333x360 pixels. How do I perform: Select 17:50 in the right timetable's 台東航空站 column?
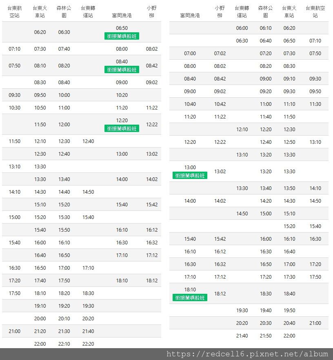315,277
